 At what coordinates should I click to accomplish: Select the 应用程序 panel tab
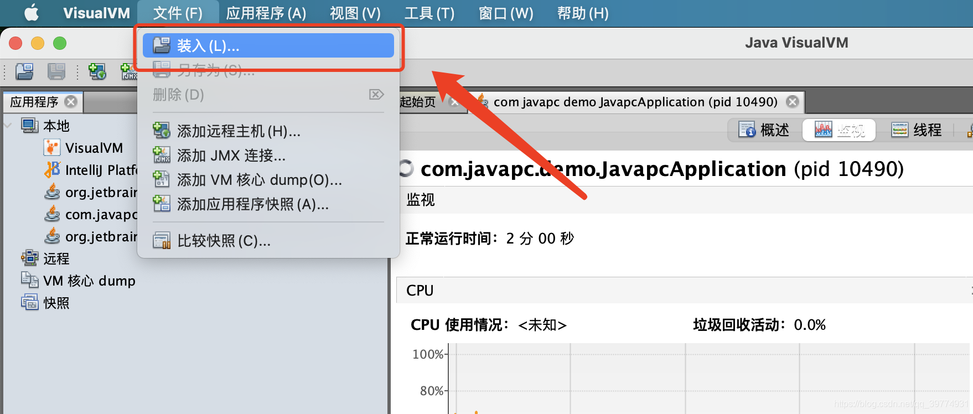pyautogui.click(x=43, y=102)
